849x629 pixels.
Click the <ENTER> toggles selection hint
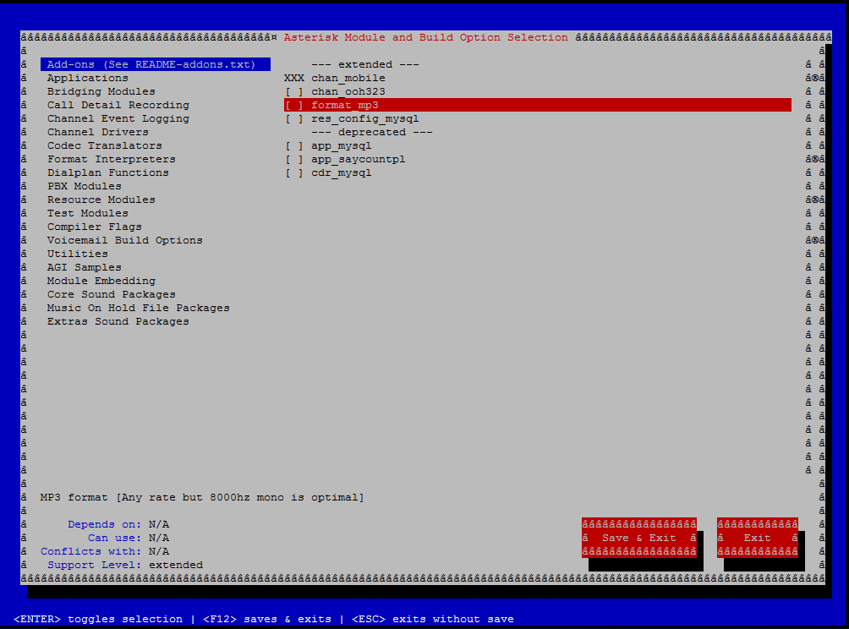[x=98, y=619]
